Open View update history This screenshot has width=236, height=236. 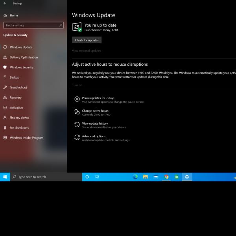[95, 124]
